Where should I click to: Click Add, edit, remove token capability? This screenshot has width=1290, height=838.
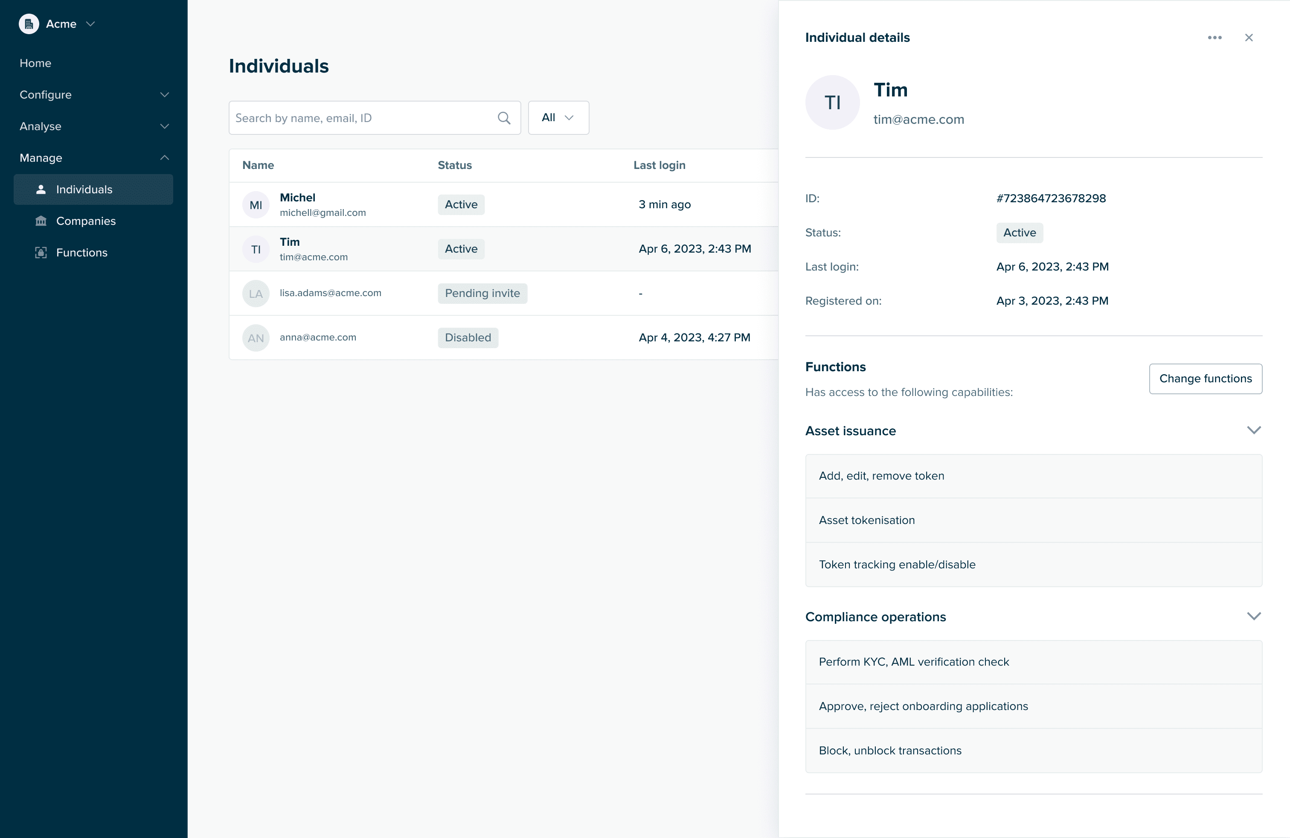[x=1034, y=476]
